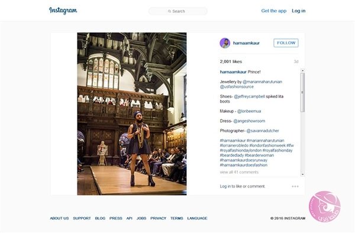Follow the harnaamkaur account
The width and height of the screenshot is (355, 233).
286,43
